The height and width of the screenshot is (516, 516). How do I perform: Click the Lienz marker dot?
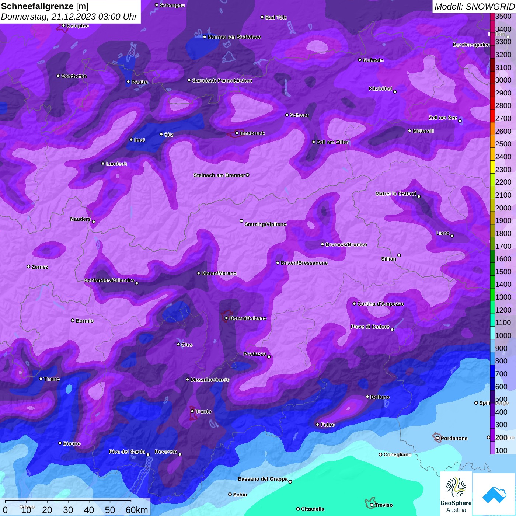click(x=452, y=236)
